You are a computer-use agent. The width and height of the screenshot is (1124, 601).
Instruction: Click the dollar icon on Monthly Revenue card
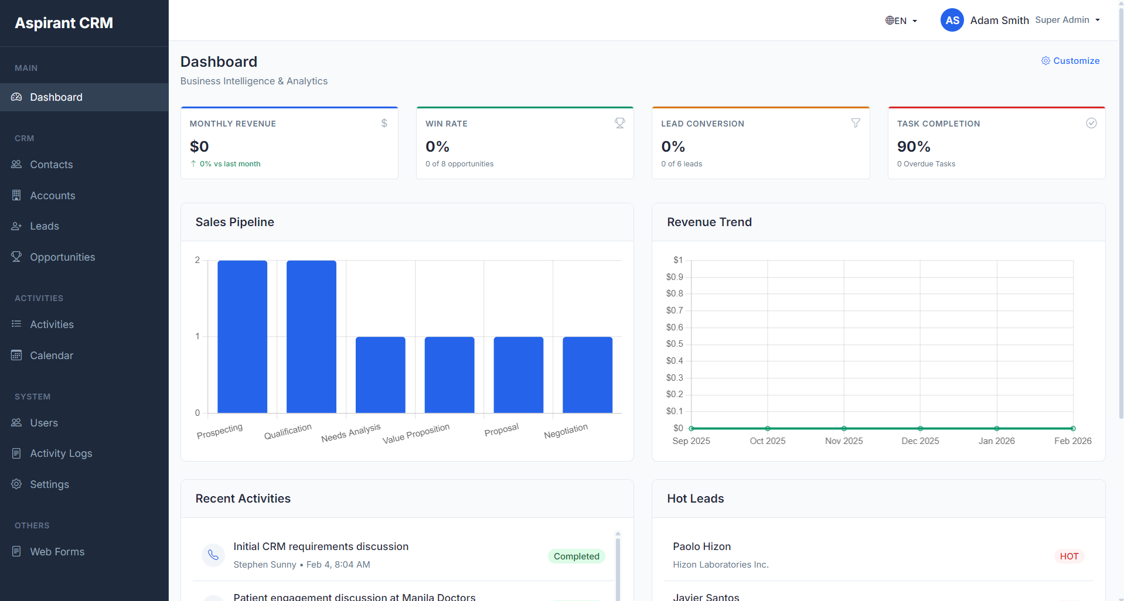(384, 123)
